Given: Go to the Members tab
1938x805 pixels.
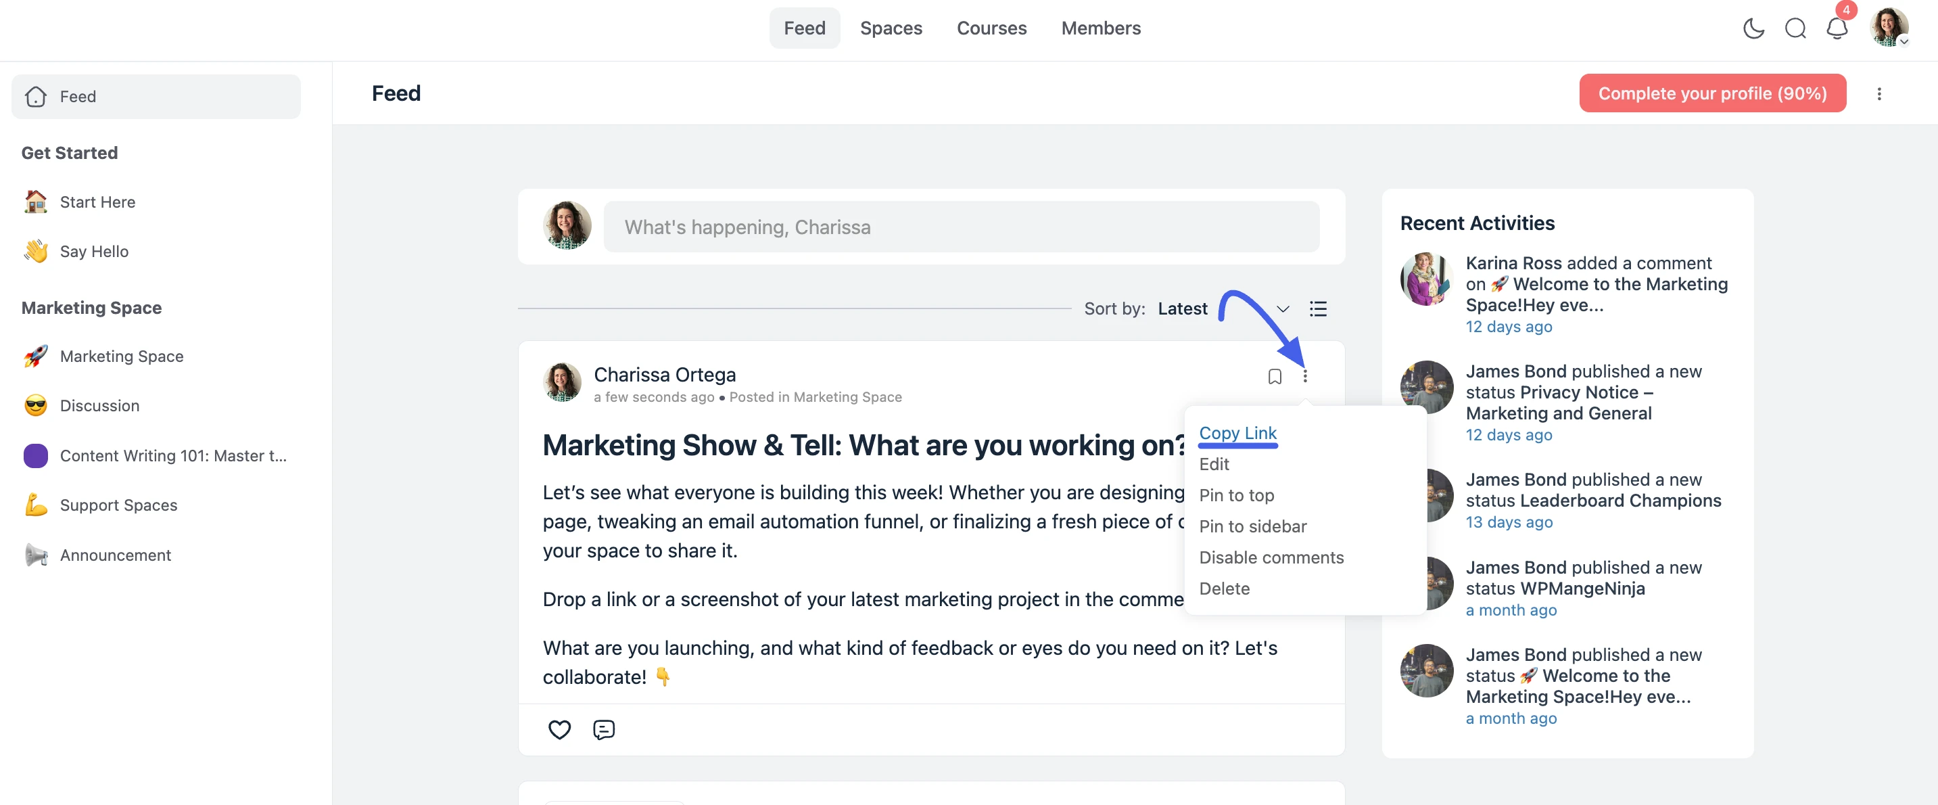Looking at the screenshot, I should click(1101, 28).
